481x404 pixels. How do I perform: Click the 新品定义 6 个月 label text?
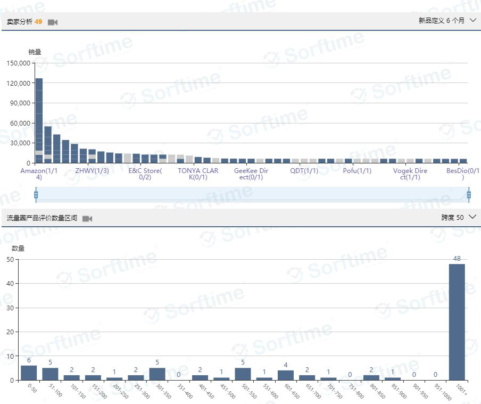click(441, 21)
